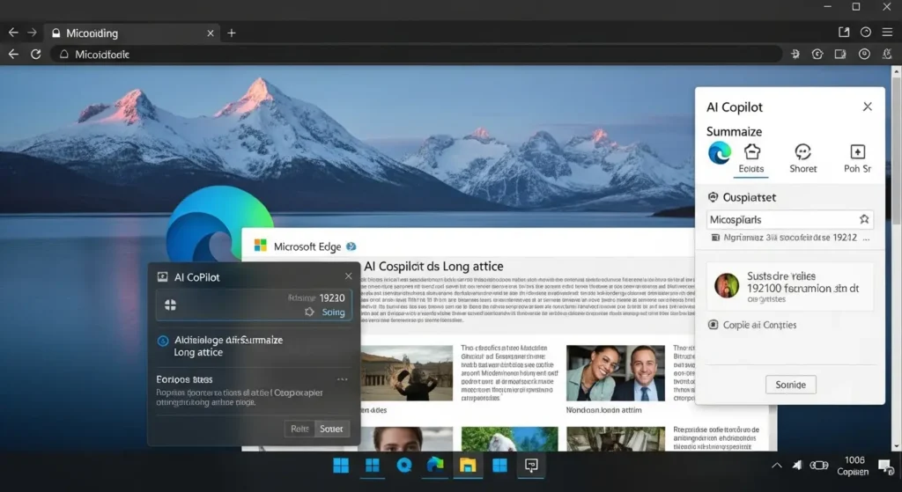Click into the Micospíarls input field
Screen dimensions: 902x492
tap(790, 219)
